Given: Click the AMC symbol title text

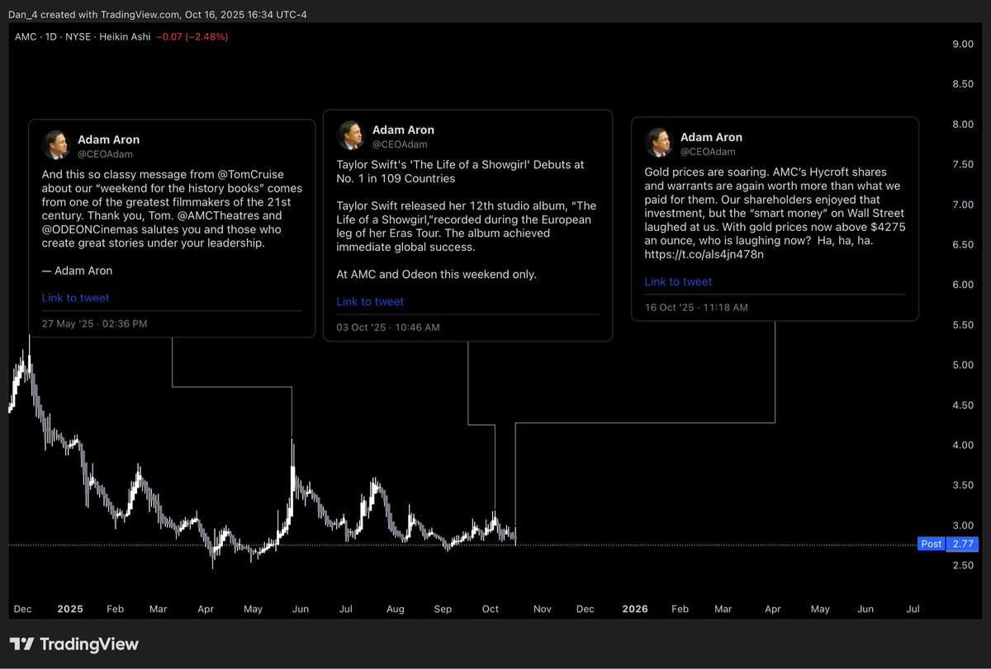Looking at the screenshot, I should coord(25,36).
